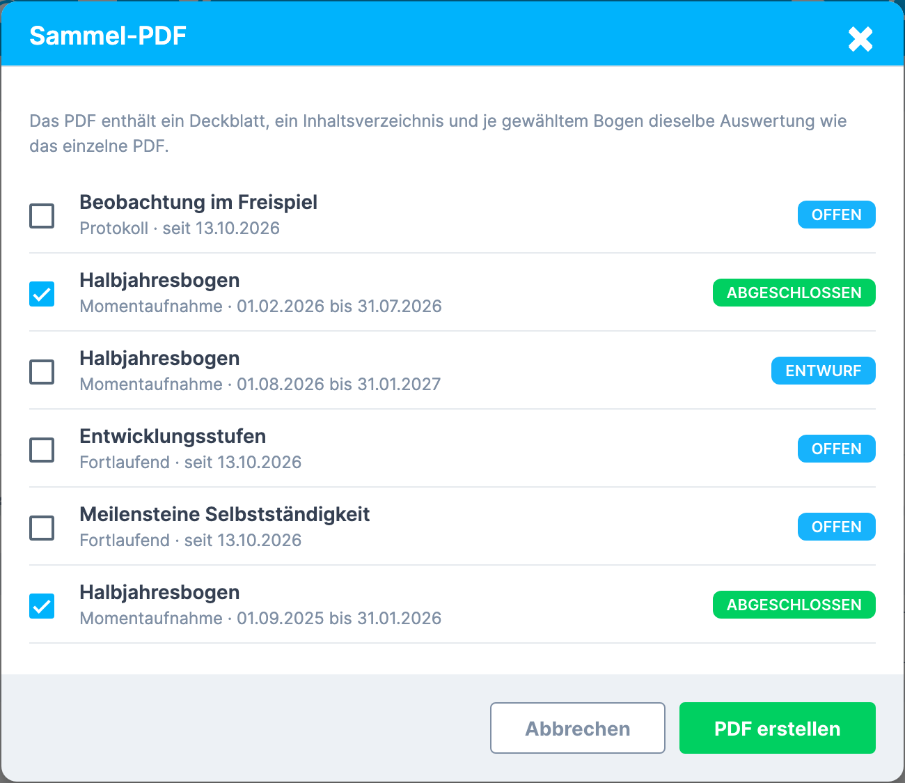Click the OFFEN badge on the Entwicklungsstufen row
The width and height of the screenshot is (905, 783).
pos(837,449)
